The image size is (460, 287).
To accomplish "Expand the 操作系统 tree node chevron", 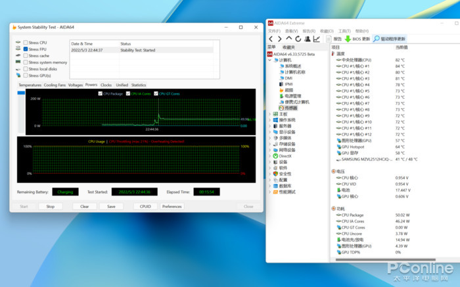I will [x=269, y=120].
